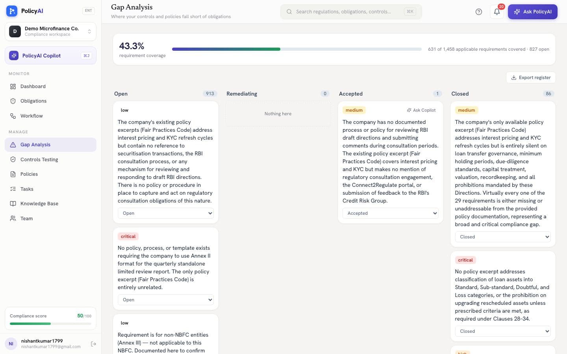This screenshot has height=354, width=567.
Task: Open Obligations page
Action: (x=50, y=101)
